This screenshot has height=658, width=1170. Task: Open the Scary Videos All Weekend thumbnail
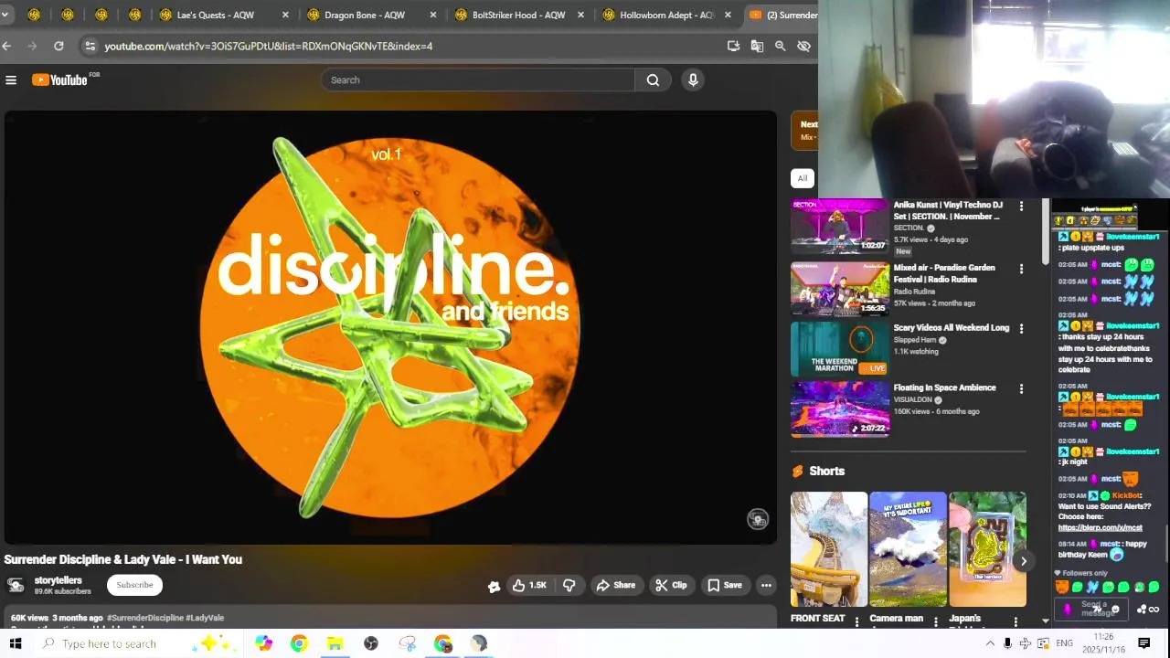(x=839, y=349)
